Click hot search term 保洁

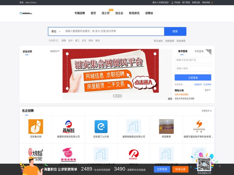tap(97, 41)
